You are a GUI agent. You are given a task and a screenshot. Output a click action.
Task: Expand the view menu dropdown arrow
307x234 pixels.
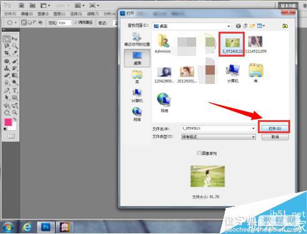pos(264,26)
